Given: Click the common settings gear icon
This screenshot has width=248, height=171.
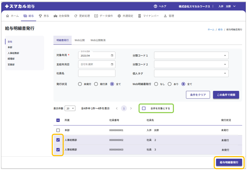Looking at the screenshot, I should 119,16.
